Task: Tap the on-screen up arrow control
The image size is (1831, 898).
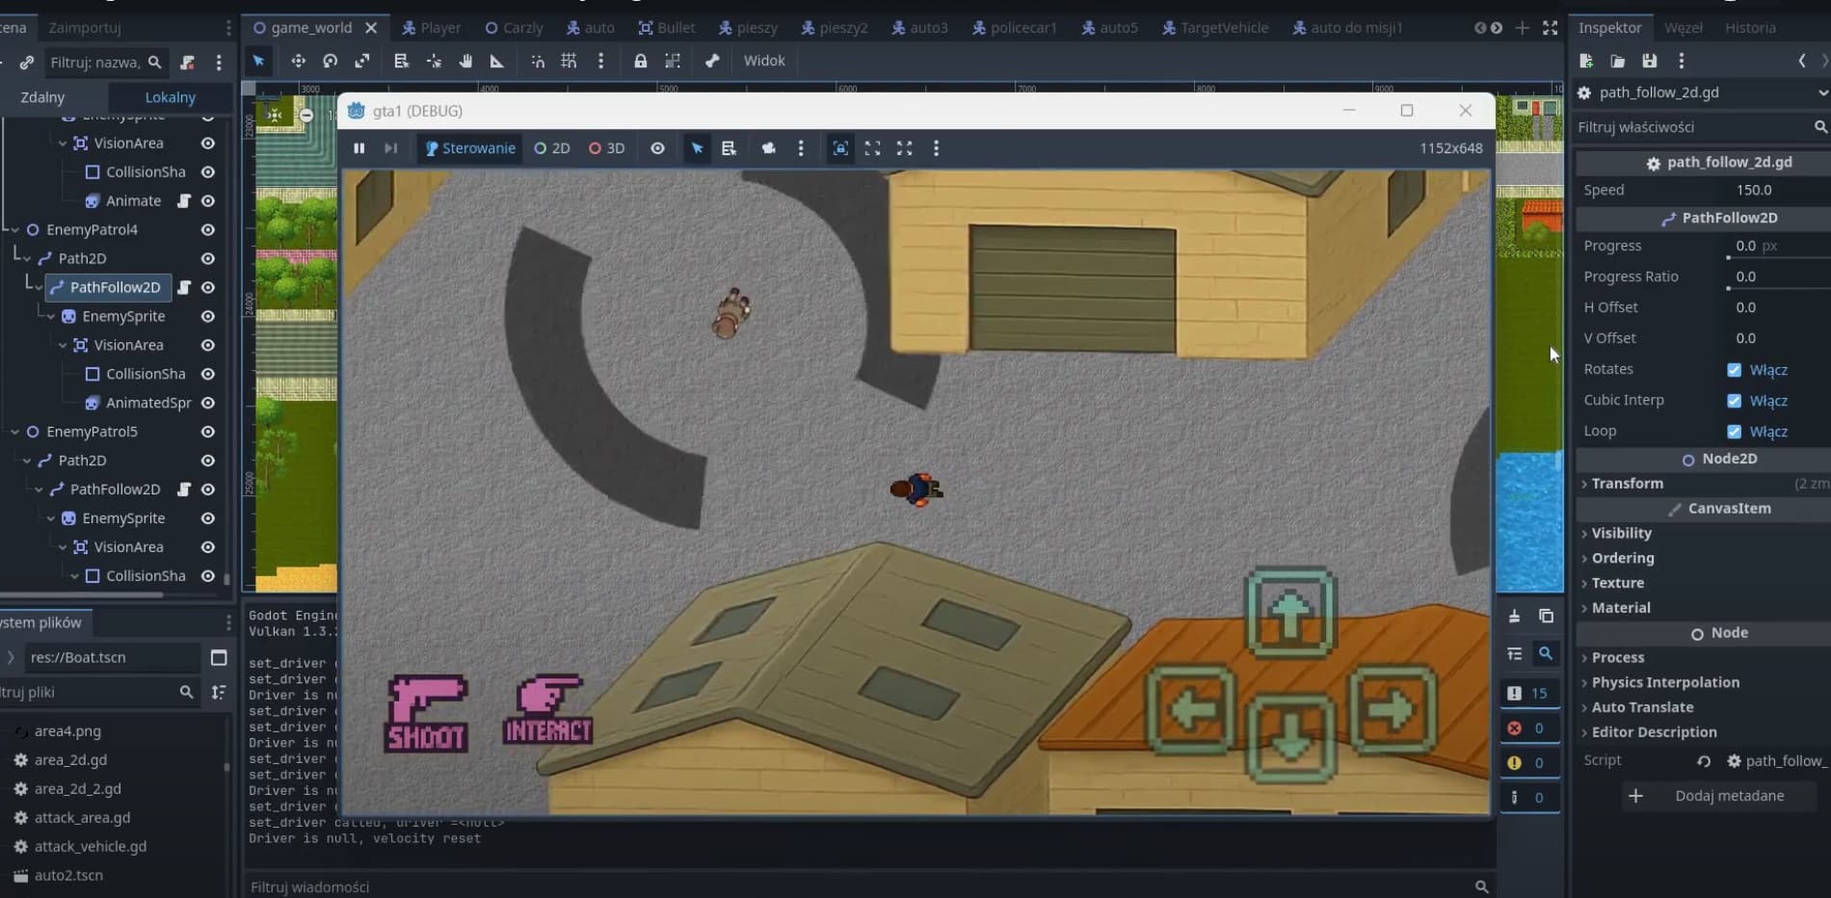Action: click(x=1290, y=614)
